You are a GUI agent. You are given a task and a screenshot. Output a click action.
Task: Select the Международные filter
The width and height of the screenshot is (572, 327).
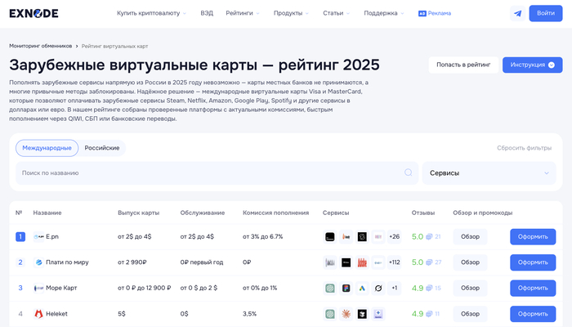pyautogui.click(x=47, y=148)
